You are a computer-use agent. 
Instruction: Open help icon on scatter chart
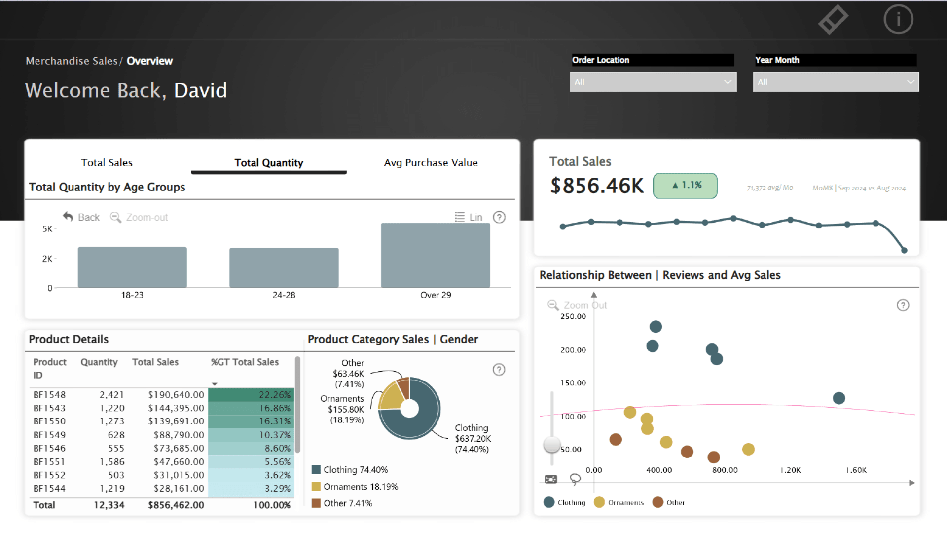903,305
